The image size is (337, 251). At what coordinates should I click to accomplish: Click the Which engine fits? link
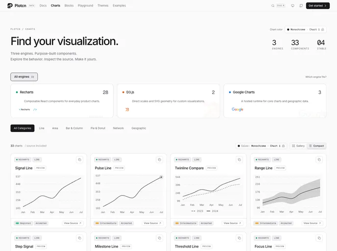click(x=316, y=77)
